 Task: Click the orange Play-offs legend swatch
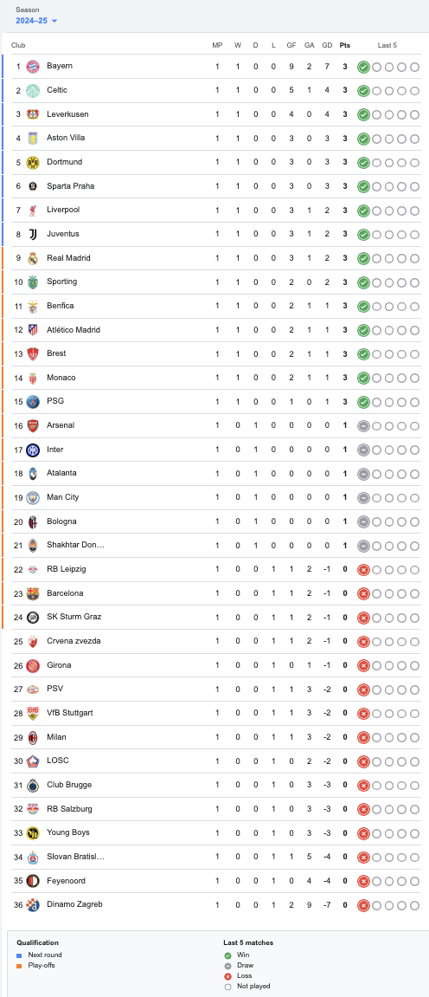click(x=19, y=966)
